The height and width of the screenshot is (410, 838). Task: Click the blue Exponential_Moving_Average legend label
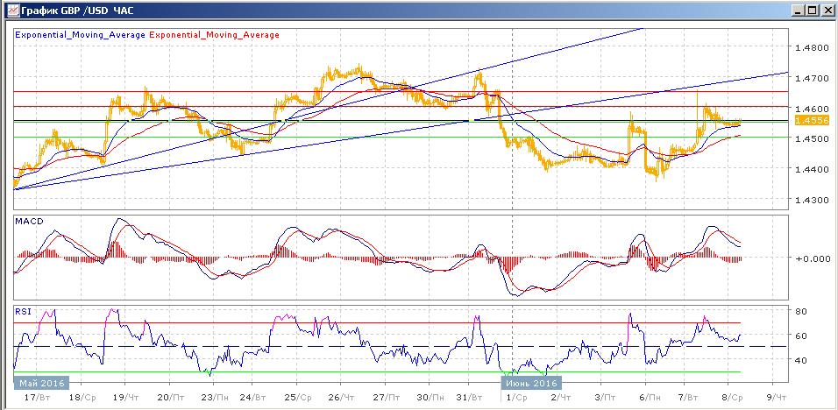tap(80, 35)
